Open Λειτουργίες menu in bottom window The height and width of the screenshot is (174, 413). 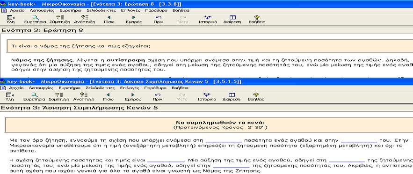41,88
